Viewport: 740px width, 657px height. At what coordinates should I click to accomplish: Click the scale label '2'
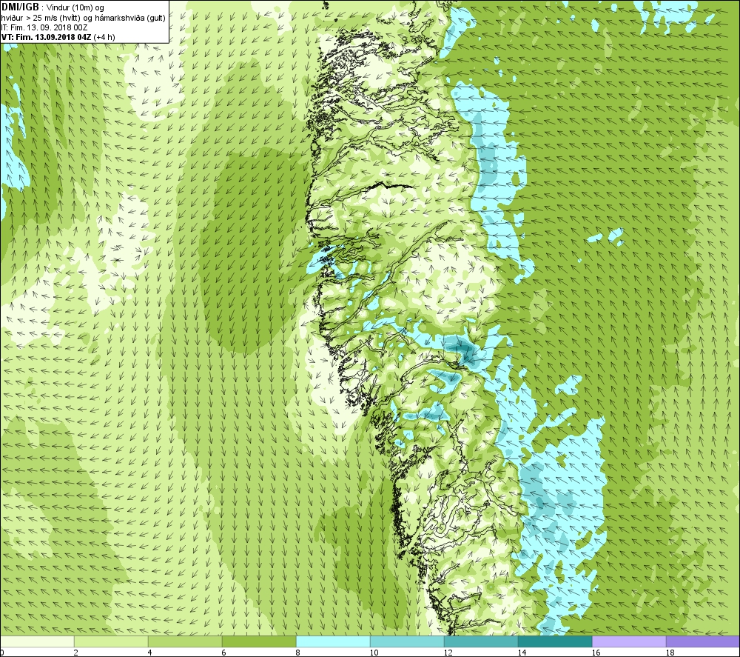tap(75, 653)
